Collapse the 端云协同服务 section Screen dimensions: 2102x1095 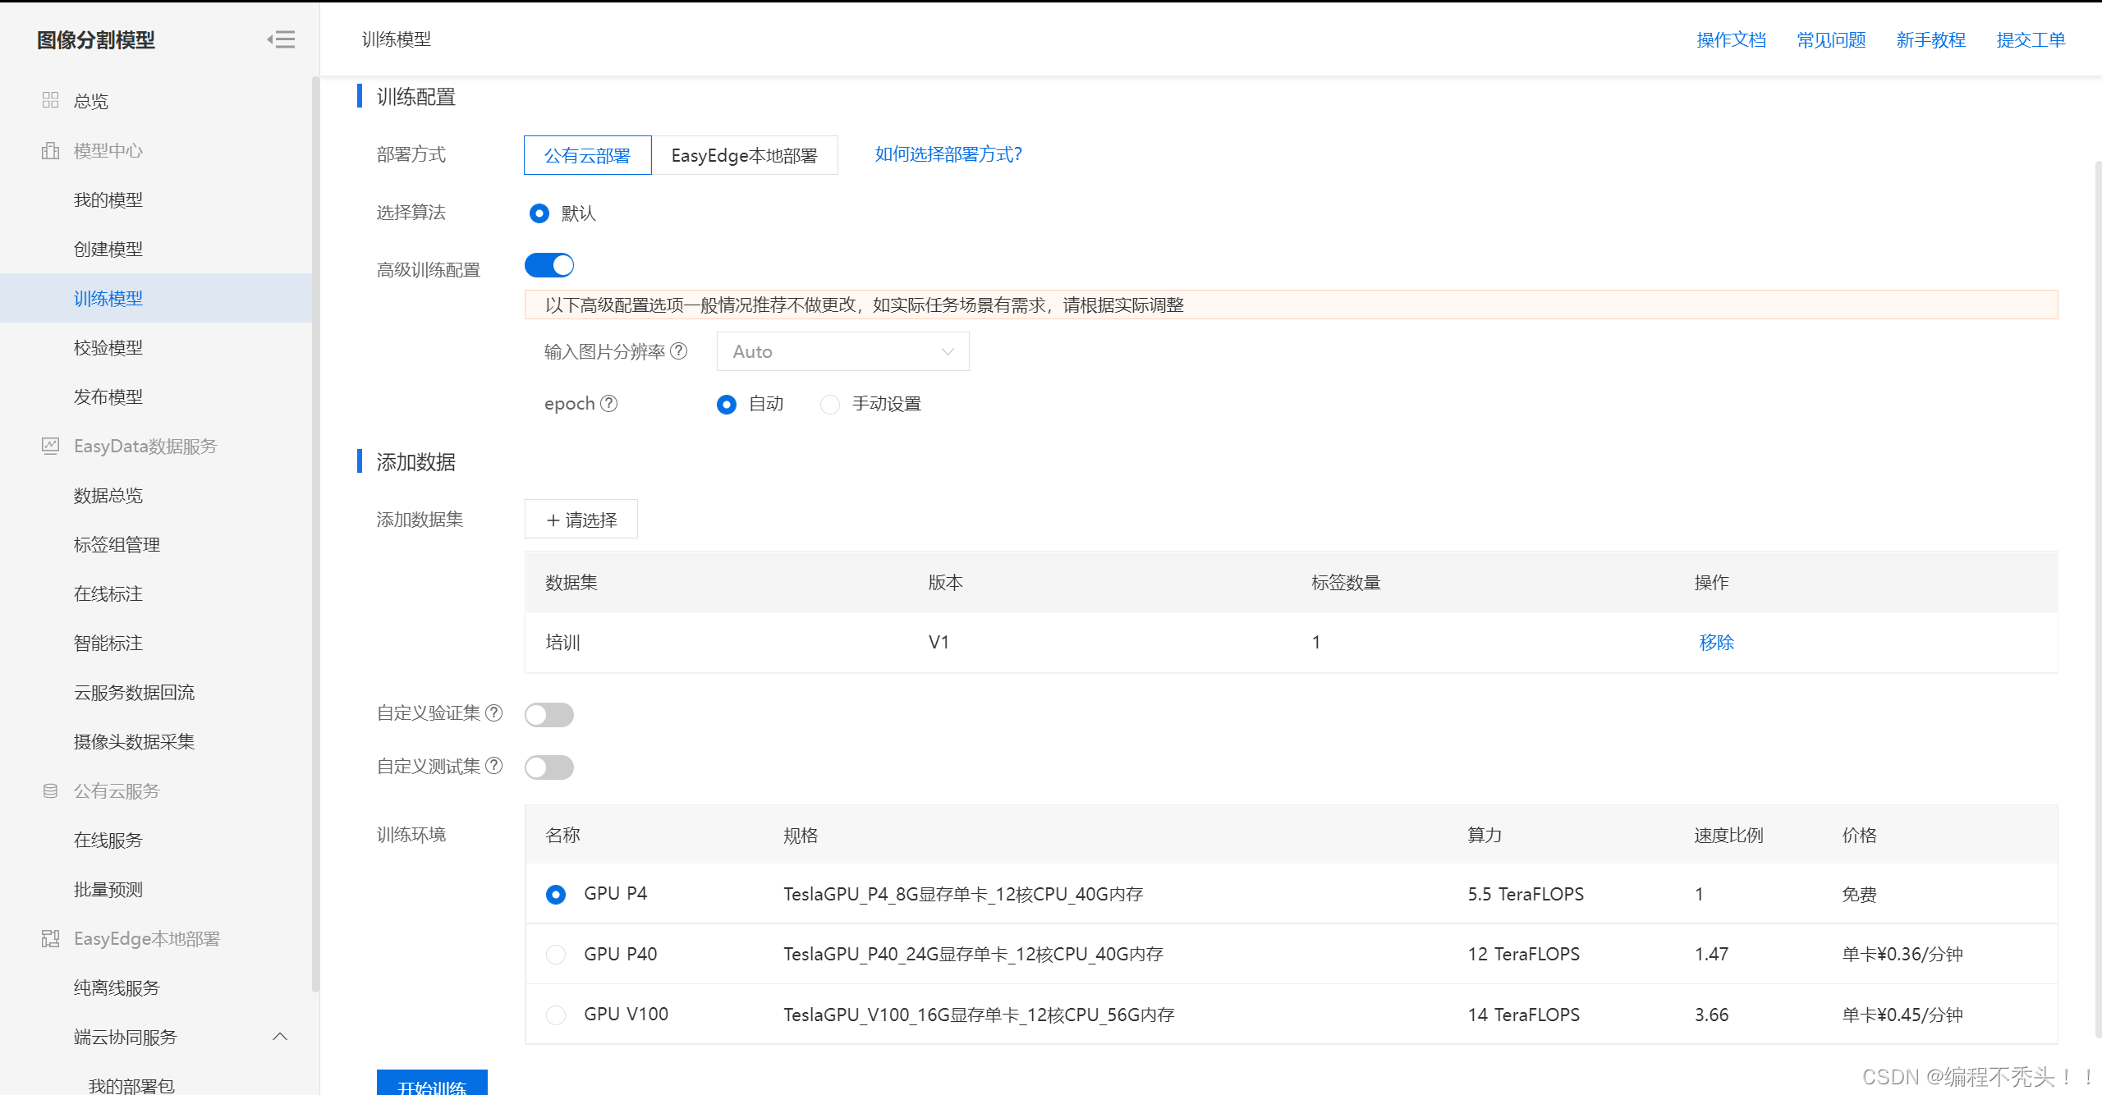(x=280, y=1037)
